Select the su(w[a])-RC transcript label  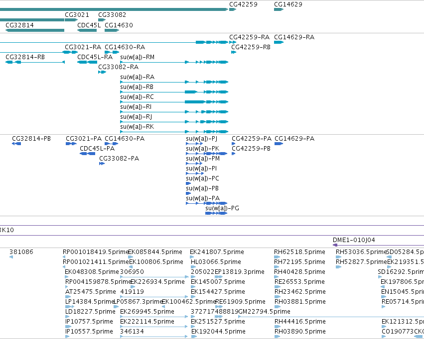pyautogui.click(x=137, y=97)
